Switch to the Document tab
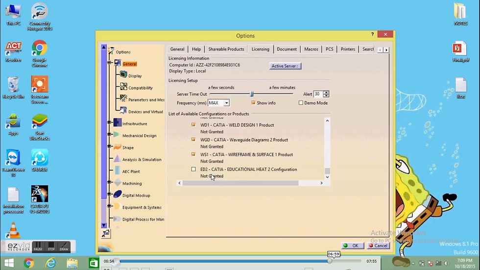Viewport: 480px width, 270px height. click(287, 49)
